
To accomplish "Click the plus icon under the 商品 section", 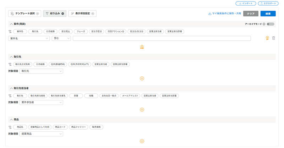I will click(x=142, y=141).
